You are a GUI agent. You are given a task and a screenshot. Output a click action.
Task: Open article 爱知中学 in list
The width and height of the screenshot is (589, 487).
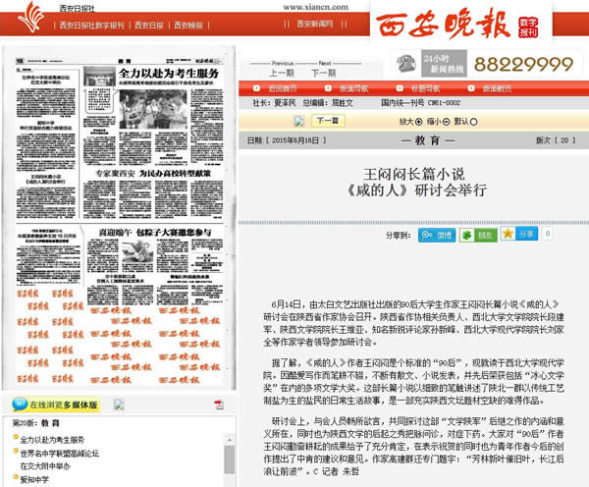[x=34, y=479]
